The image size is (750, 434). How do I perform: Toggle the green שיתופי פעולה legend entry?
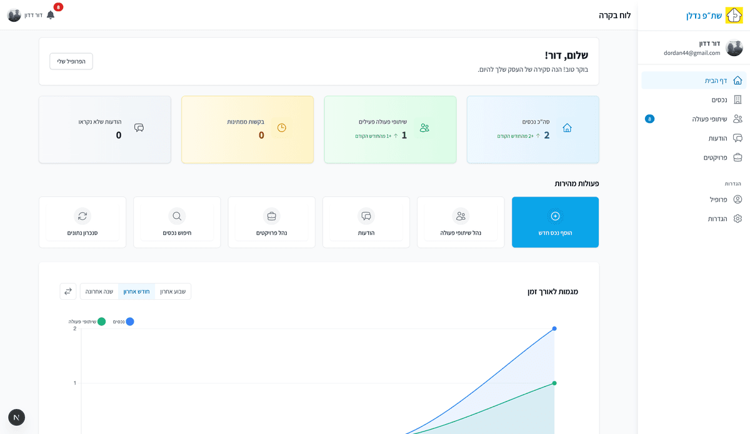pyautogui.click(x=87, y=322)
